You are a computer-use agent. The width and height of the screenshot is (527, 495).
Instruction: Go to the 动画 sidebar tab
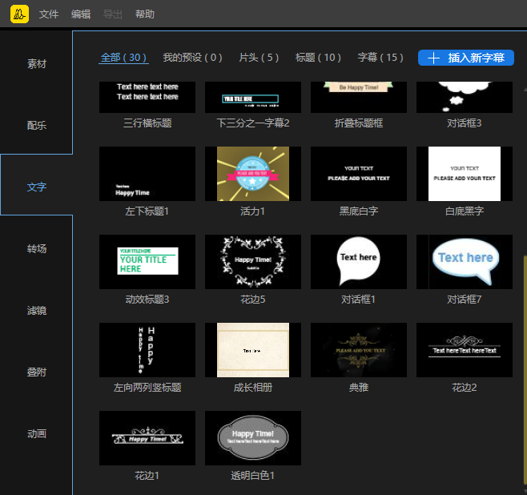(37, 434)
